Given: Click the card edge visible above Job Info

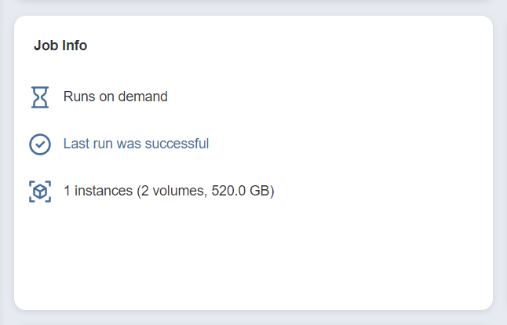Looking at the screenshot, I should tap(253, 2).
